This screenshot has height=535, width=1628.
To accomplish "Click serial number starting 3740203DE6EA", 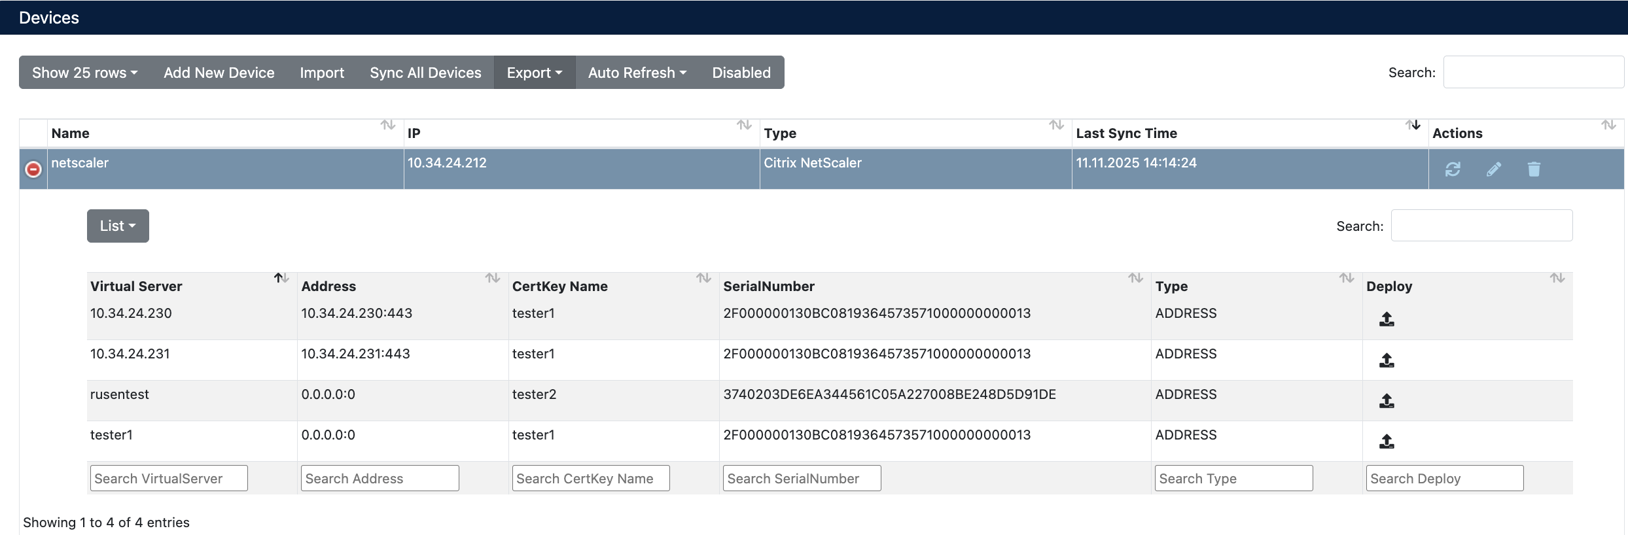I will pyautogui.click(x=889, y=394).
